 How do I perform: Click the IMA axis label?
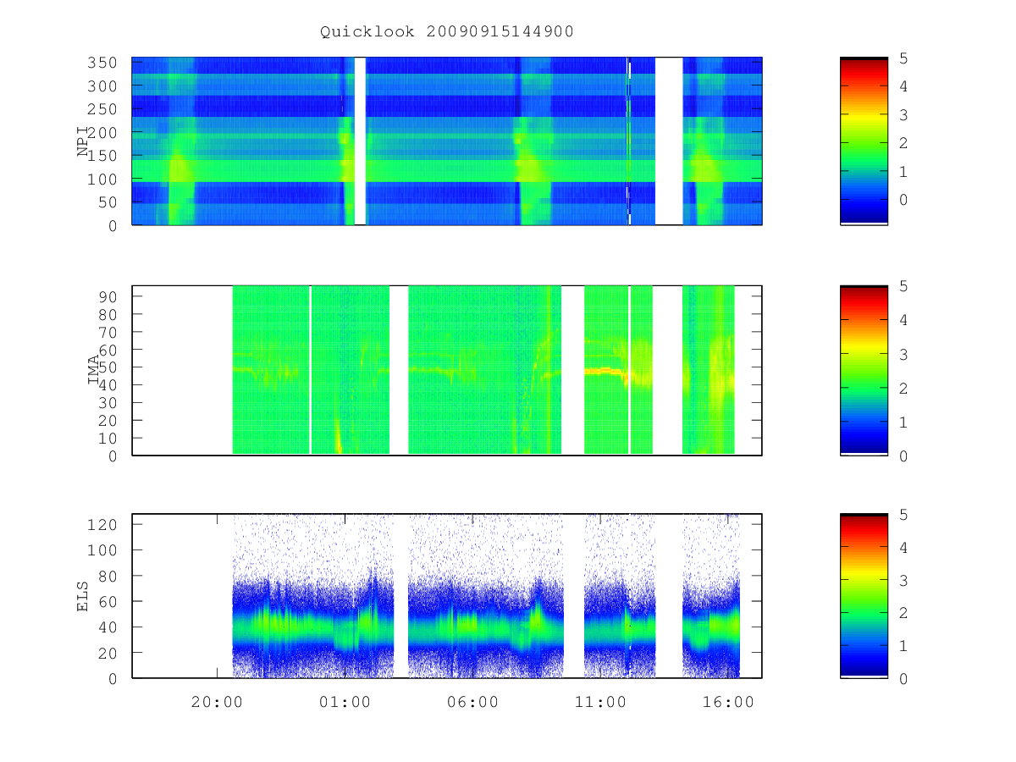point(94,371)
